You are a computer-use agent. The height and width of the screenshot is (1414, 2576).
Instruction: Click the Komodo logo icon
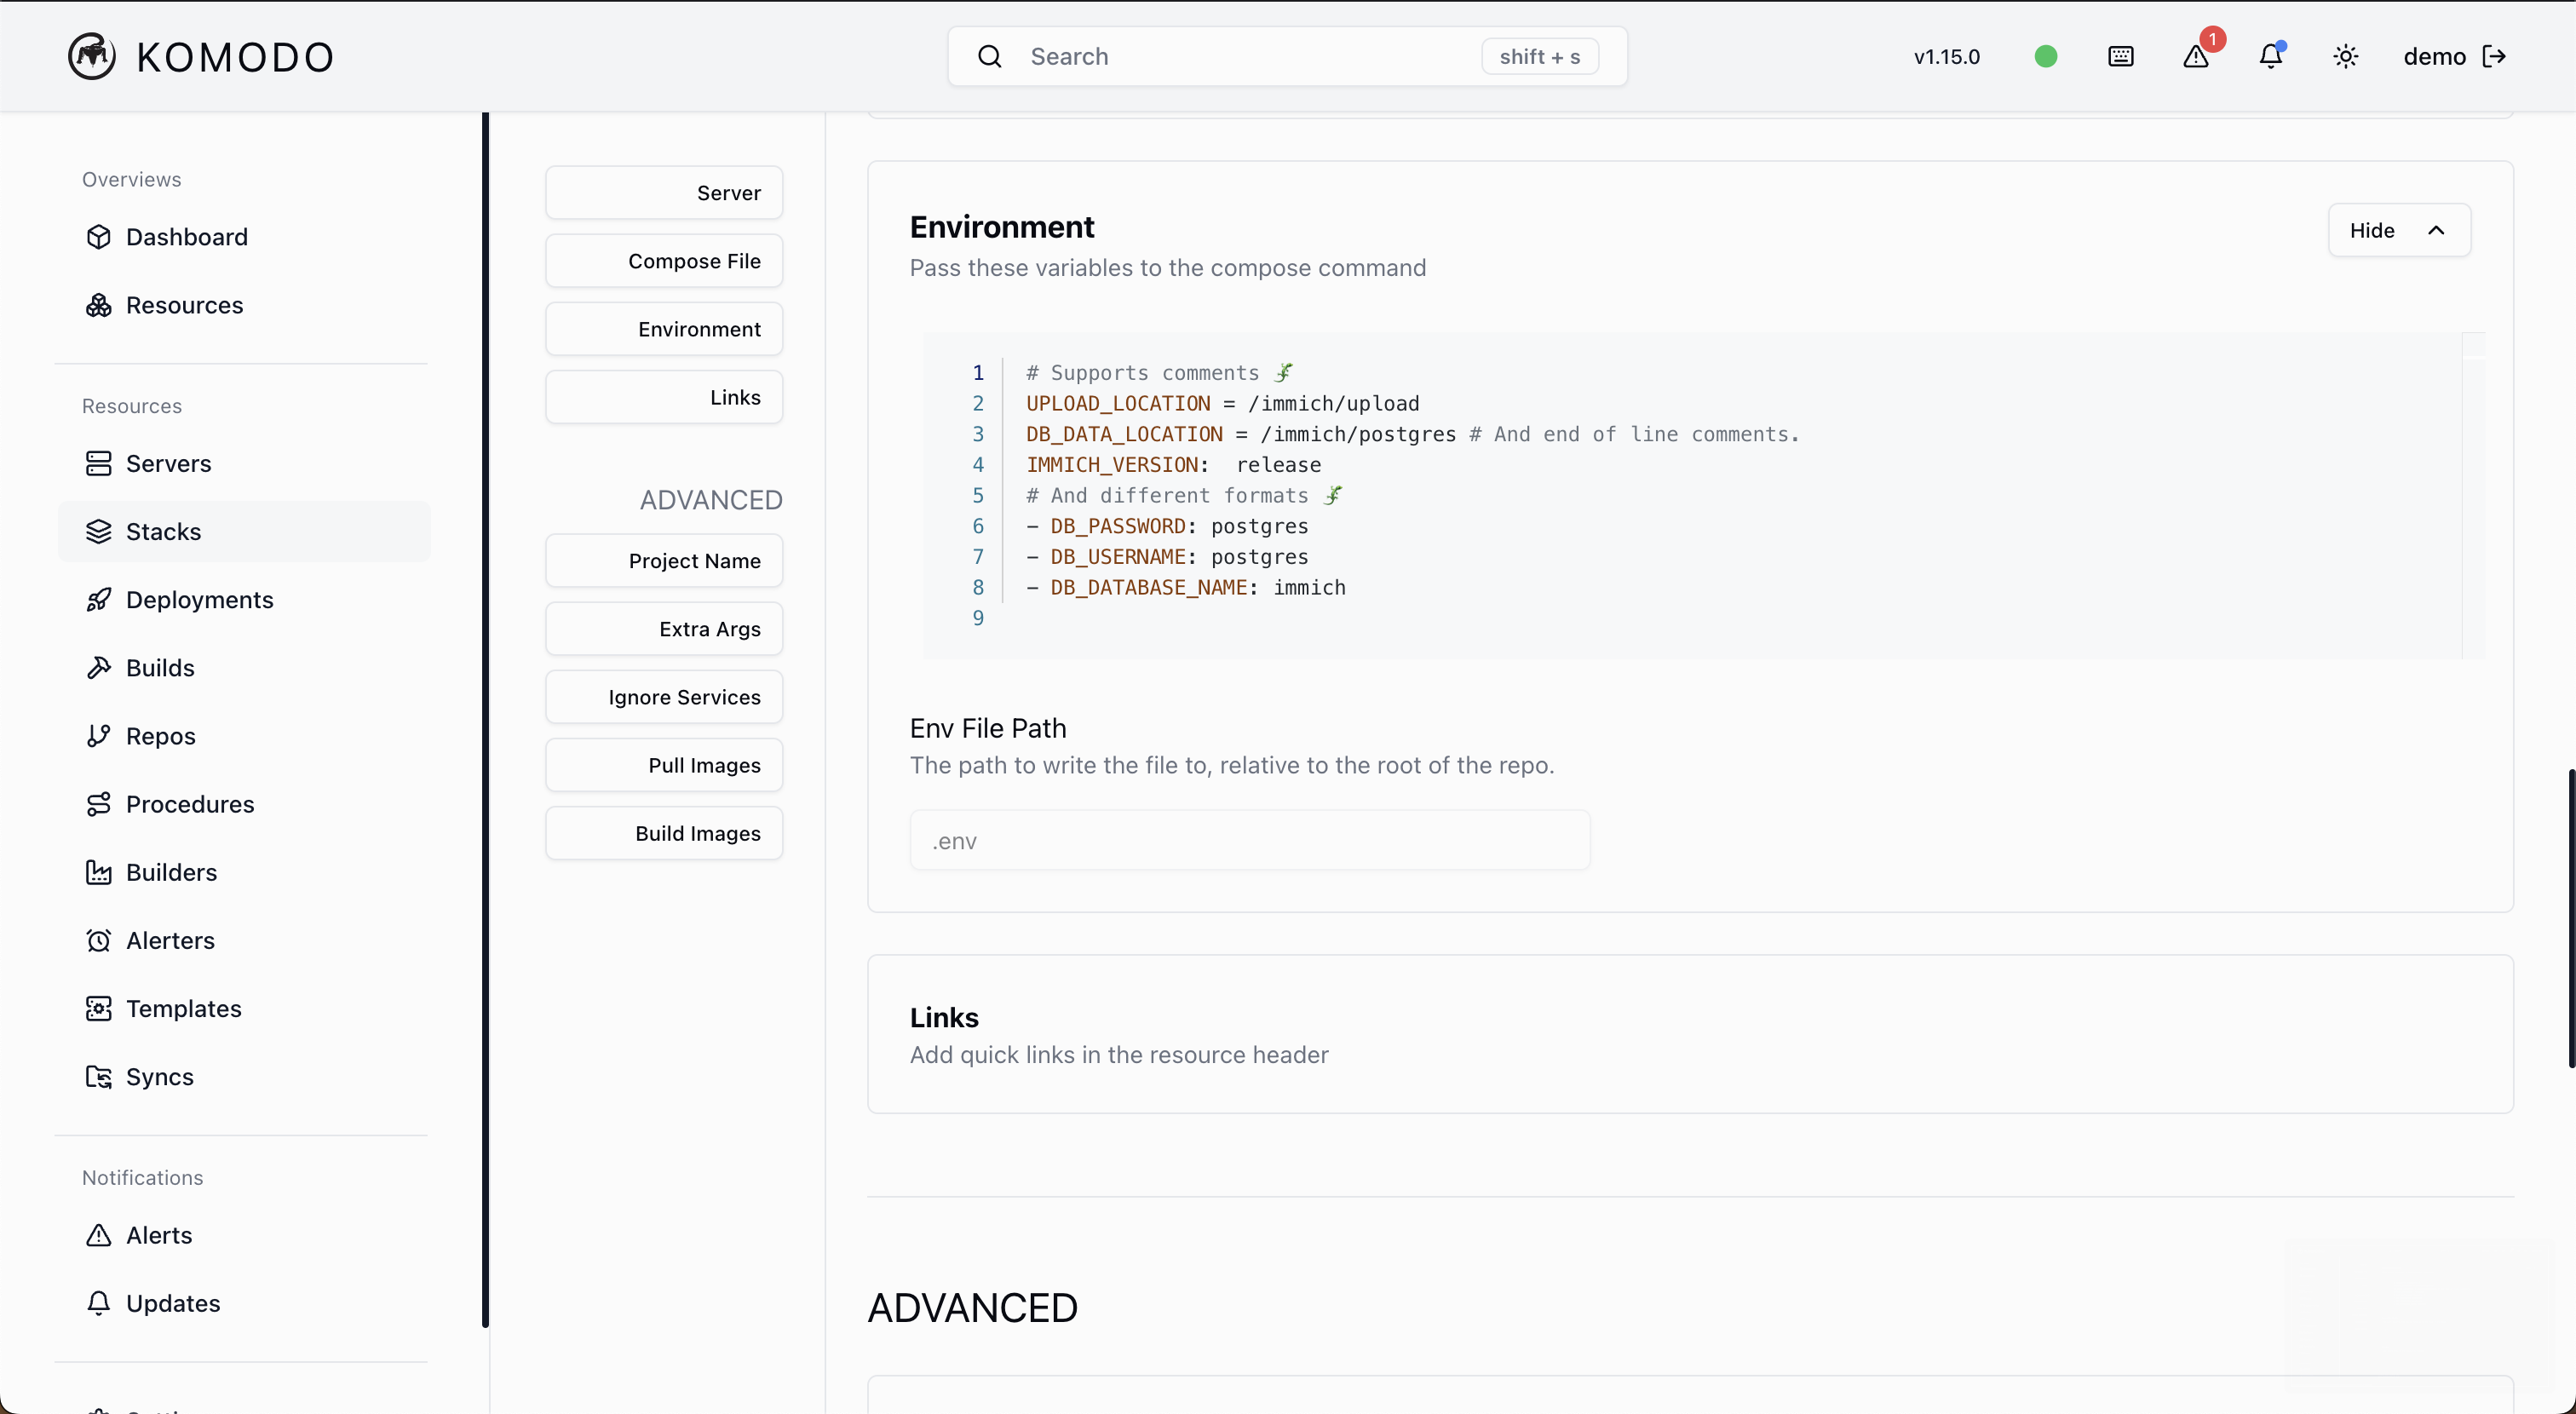(x=91, y=56)
